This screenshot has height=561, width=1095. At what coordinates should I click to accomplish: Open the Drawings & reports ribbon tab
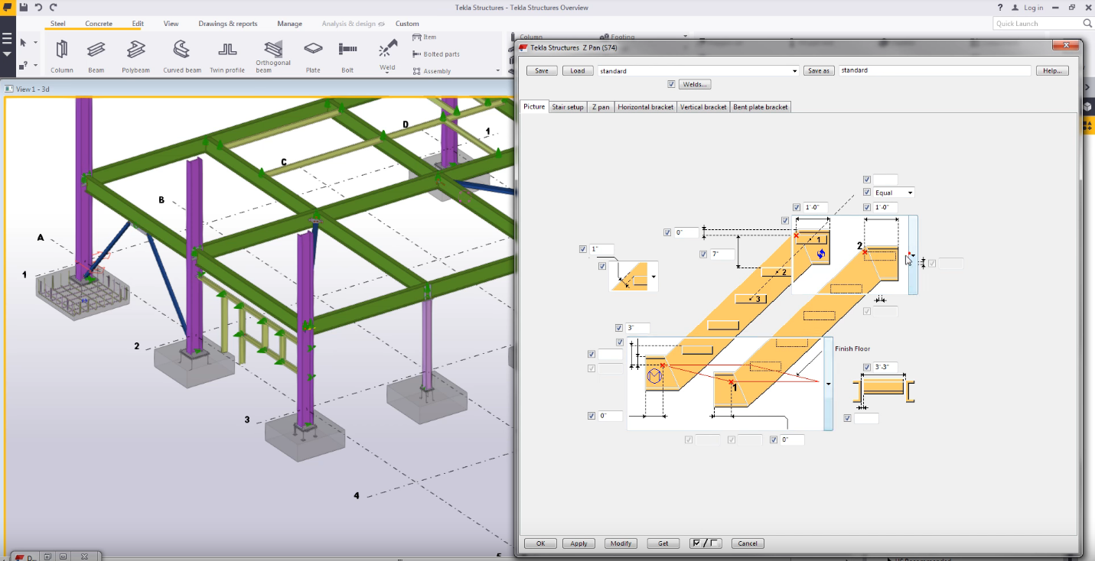227,24
